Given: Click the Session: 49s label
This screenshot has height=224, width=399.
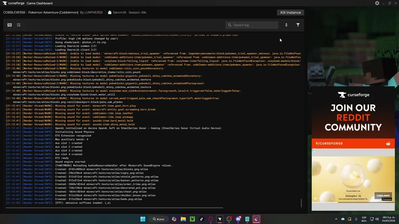Looking at the screenshot, I should click(x=137, y=12).
